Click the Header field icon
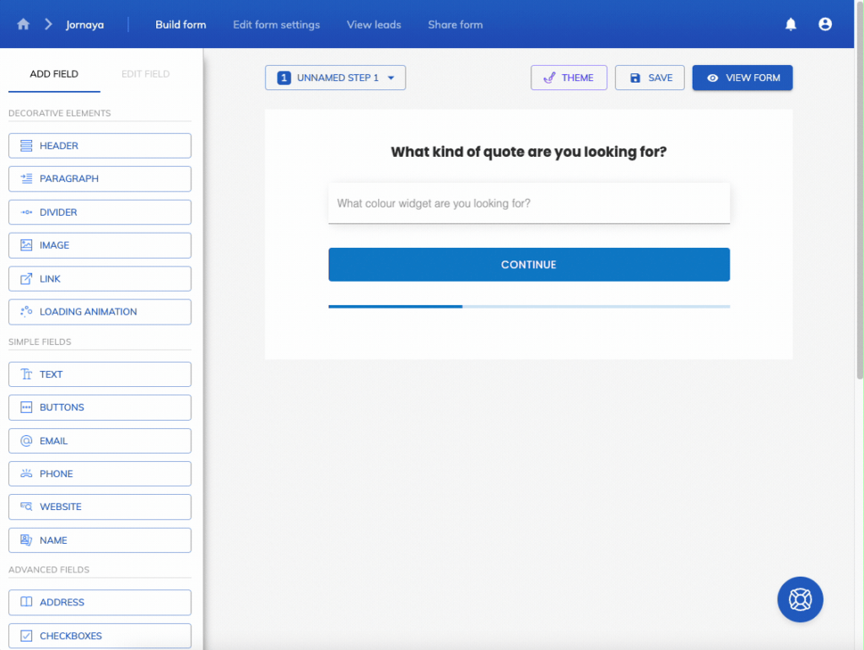864x650 pixels. coord(26,146)
